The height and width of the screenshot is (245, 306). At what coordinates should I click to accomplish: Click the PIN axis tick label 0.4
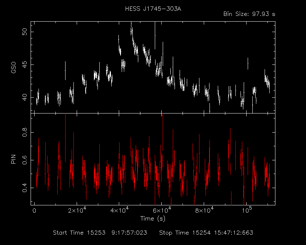24,188
